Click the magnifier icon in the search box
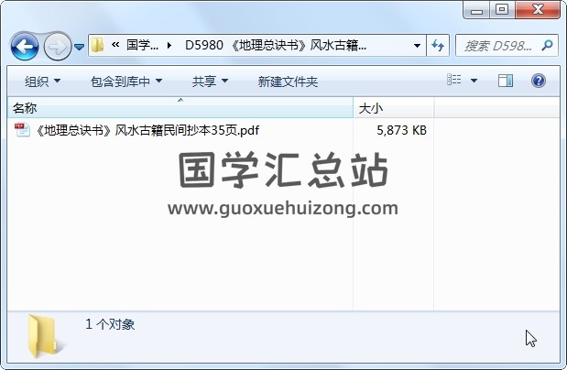Image resolution: width=567 pixels, height=370 pixels. (547, 46)
